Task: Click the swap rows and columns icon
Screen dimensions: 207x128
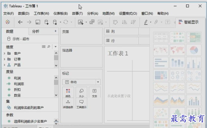Action: 115,22
